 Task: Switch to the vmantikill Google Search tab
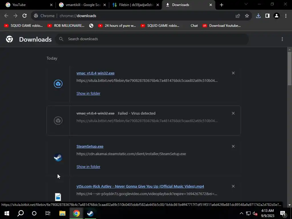tap(82, 5)
